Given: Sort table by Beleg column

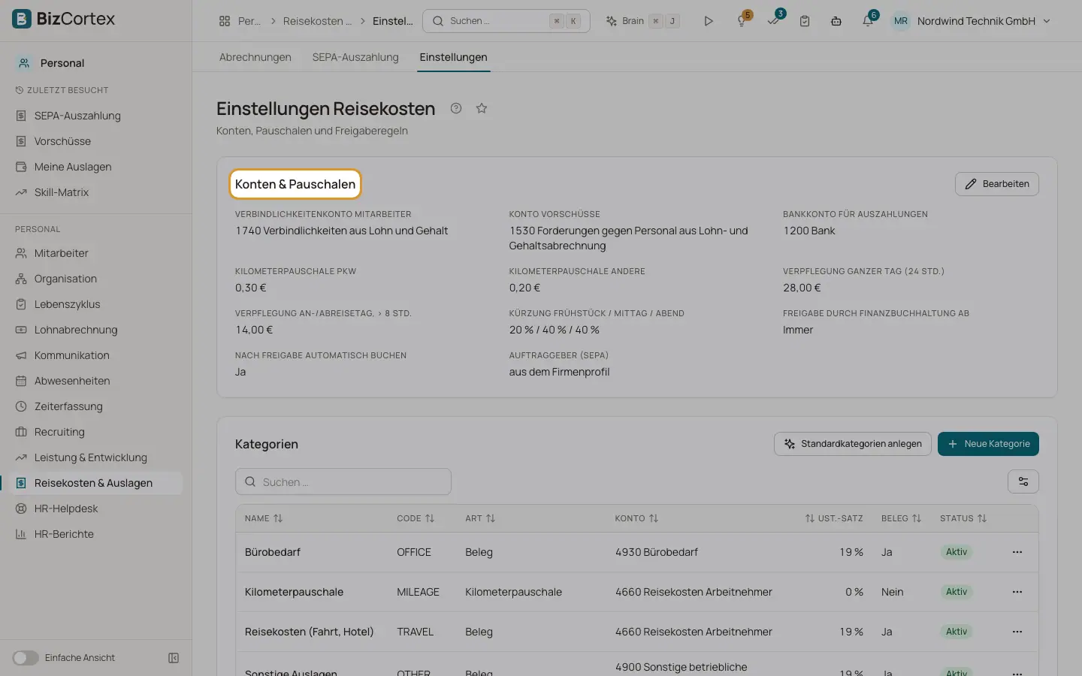Looking at the screenshot, I should (901, 518).
